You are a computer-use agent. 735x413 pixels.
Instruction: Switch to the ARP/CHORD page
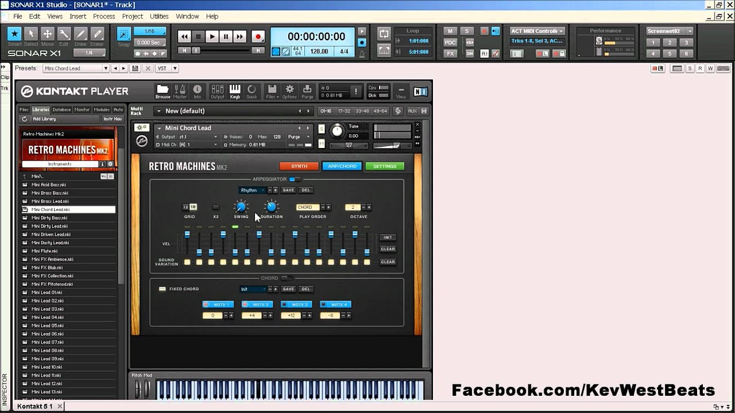coord(342,166)
